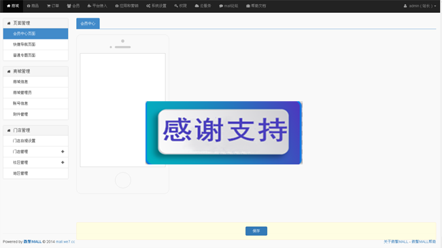The image size is (442, 248).
Task: Open 账号信息 in the sidebar
Action: coord(35,103)
